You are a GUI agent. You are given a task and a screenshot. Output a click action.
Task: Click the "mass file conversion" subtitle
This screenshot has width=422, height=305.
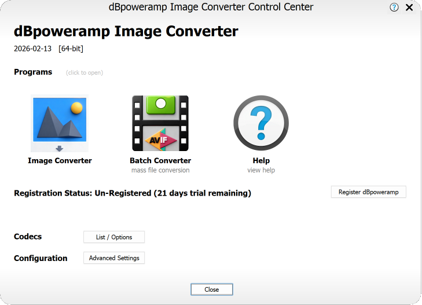pos(160,170)
